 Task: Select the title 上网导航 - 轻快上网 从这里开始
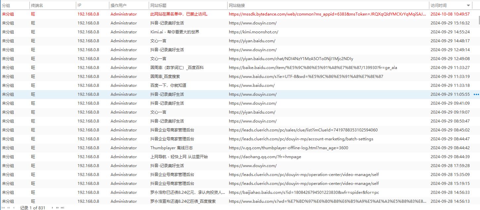click(x=179, y=157)
